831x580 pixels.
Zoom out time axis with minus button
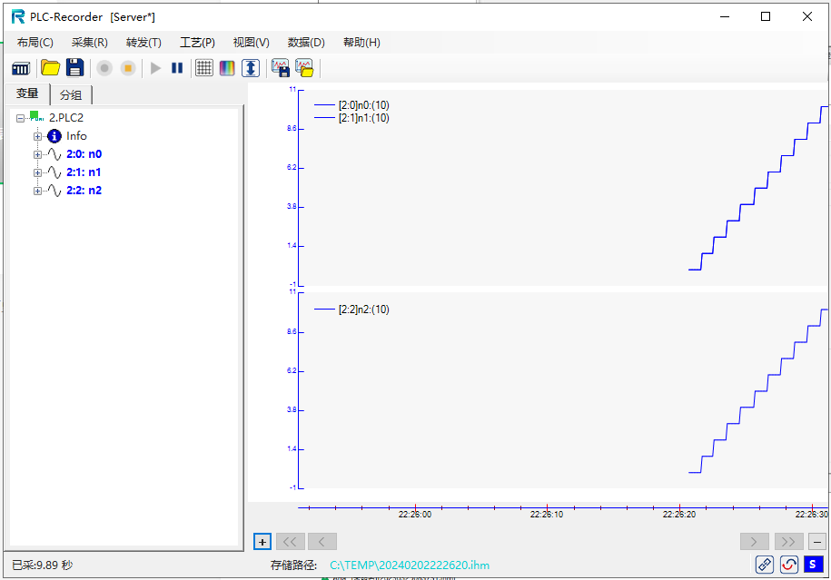[817, 542]
